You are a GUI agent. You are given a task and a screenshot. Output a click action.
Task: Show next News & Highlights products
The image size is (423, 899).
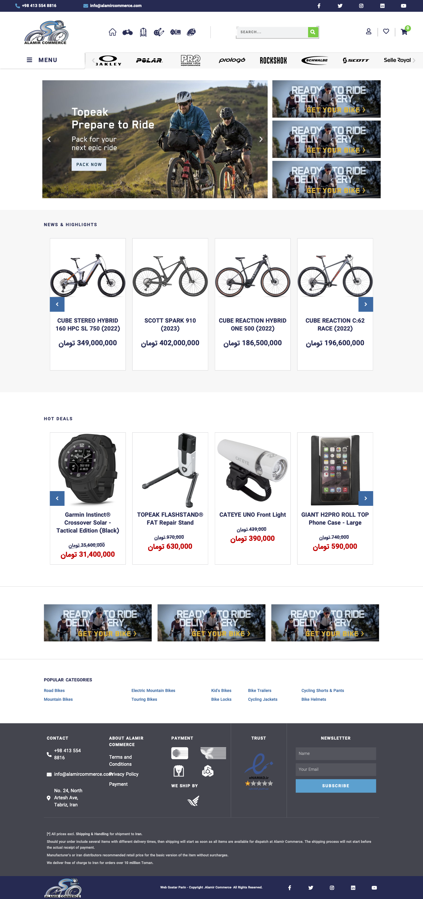click(x=365, y=304)
